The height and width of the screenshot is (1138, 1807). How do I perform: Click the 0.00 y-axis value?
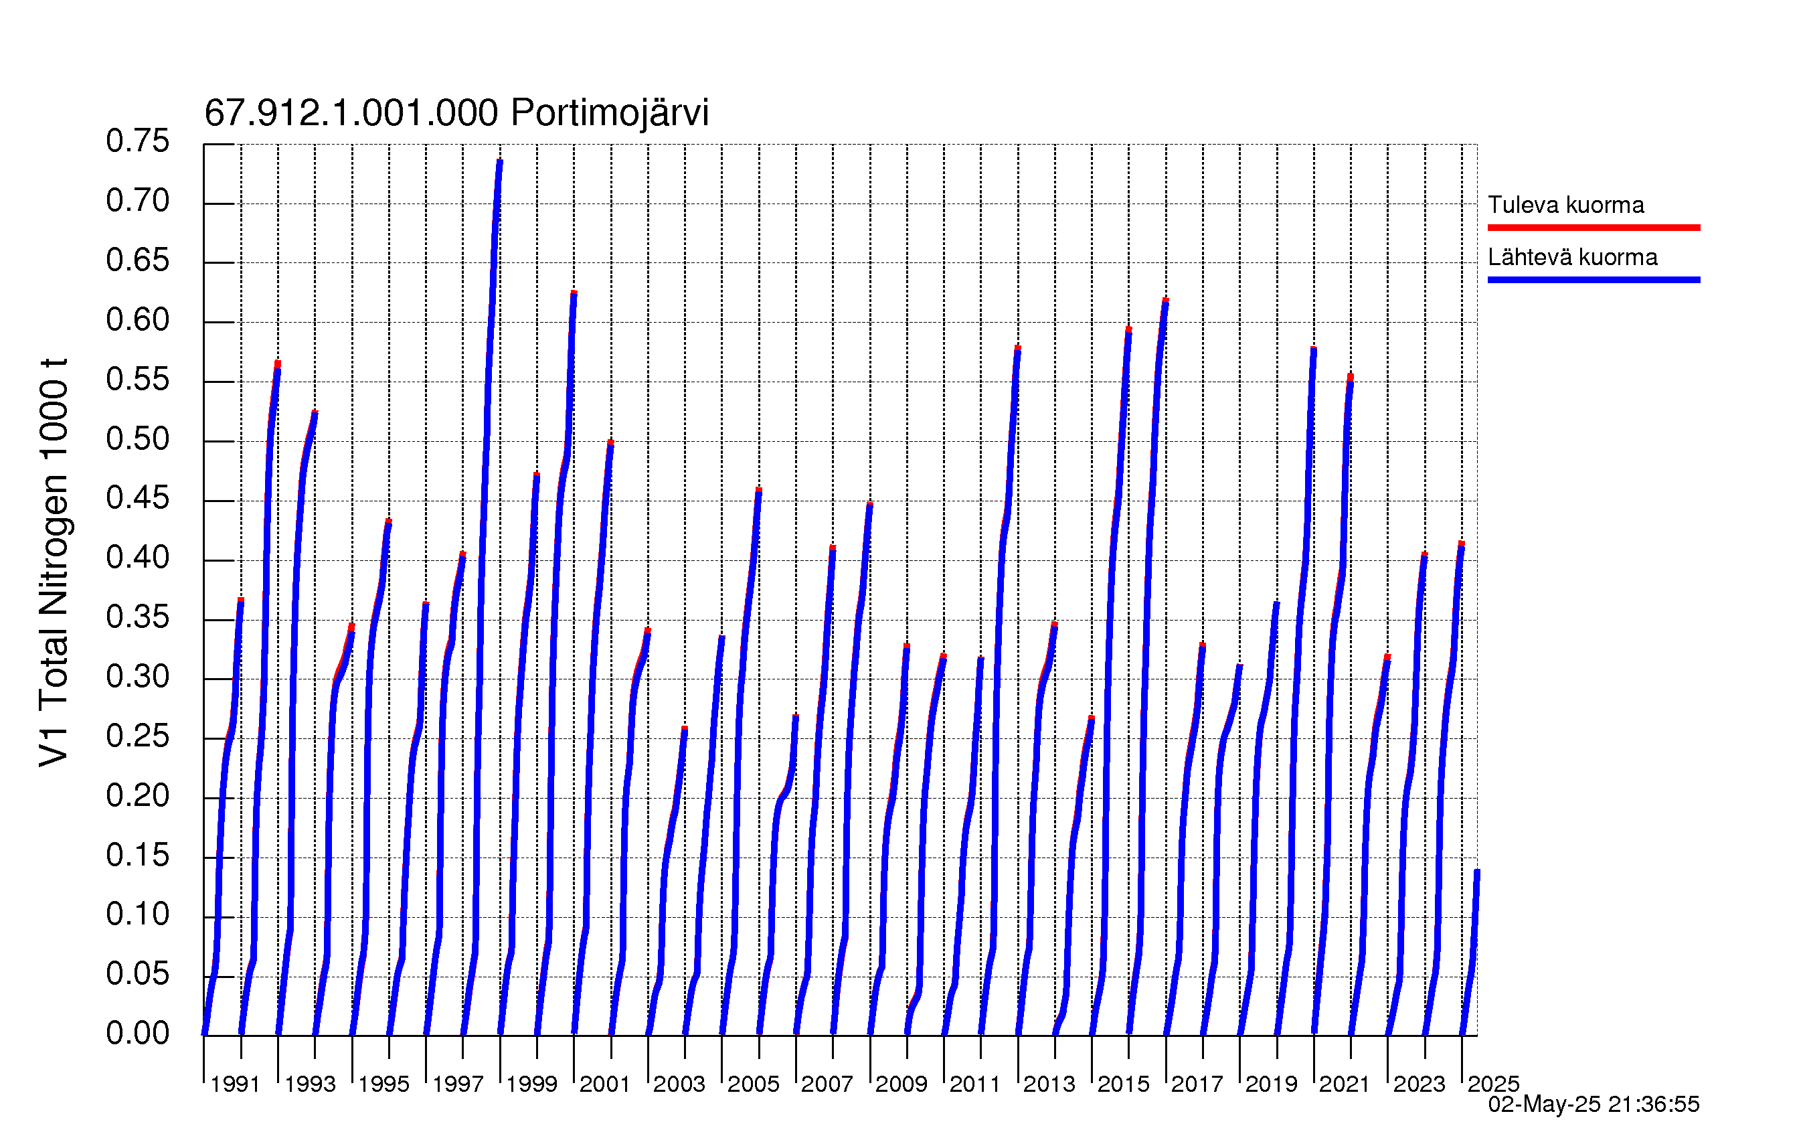tap(137, 1034)
